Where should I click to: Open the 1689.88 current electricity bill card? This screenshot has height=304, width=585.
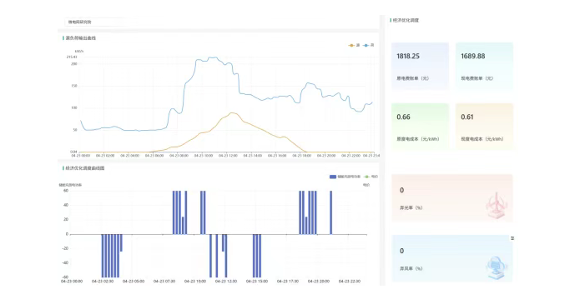pyautogui.click(x=484, y=66)
